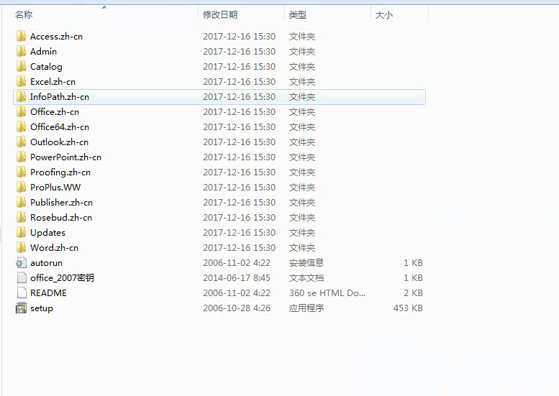
Task: Select the Office.zh-cn folder name
Action: click(x=55, y=112)
